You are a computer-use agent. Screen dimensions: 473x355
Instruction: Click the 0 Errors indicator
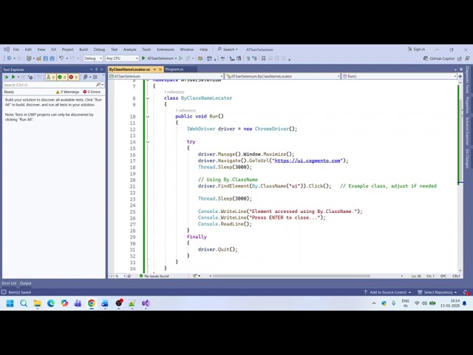(92, 92)
